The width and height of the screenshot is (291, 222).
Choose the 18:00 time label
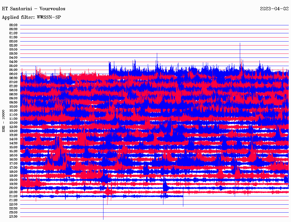click(x=13, y=172)
